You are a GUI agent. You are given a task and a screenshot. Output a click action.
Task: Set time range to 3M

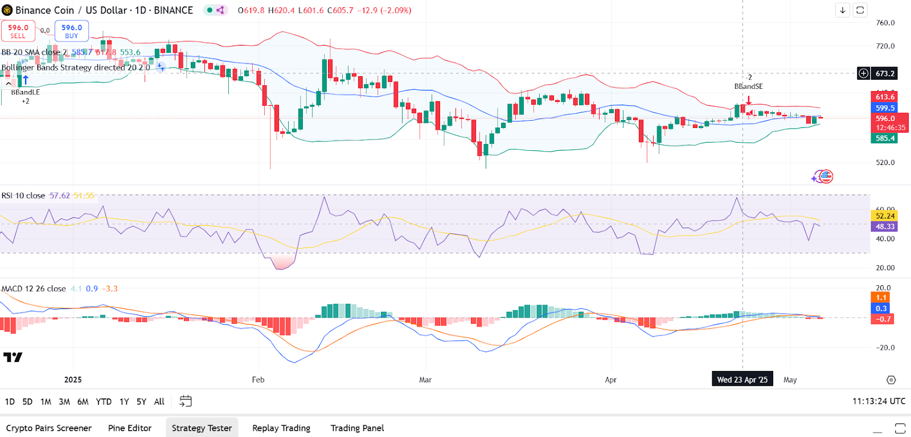click(64, 402)
